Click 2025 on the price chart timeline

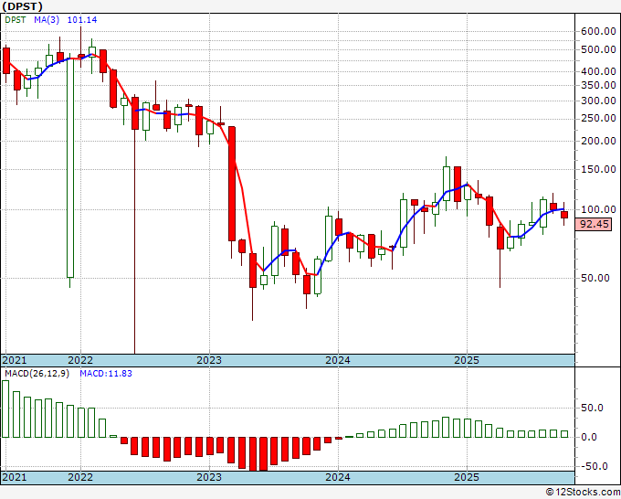point(467,360)
